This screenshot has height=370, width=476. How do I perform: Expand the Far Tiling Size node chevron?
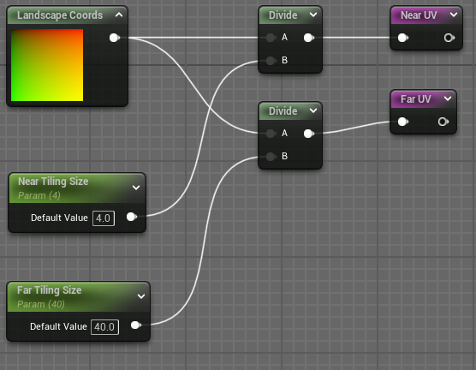click(141, 296)
